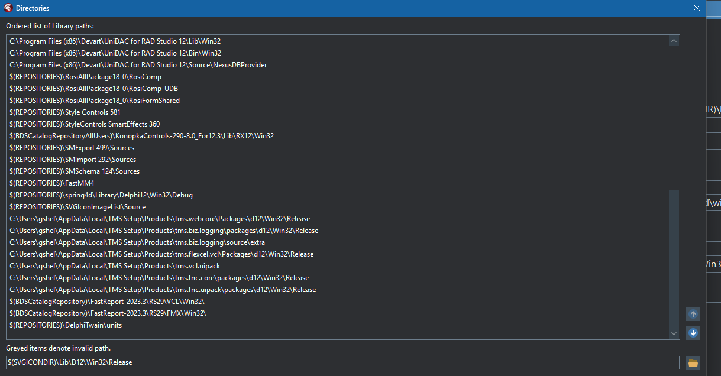Click the RAD Studio icon in title bar

[8, 8]
